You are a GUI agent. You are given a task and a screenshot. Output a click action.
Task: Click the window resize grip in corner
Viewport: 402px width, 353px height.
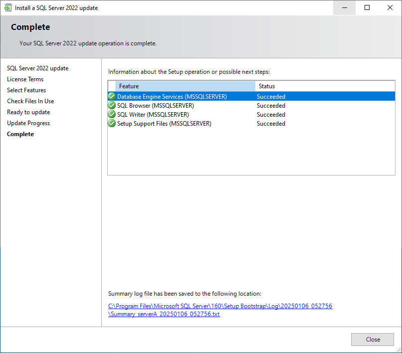point(399,350)
